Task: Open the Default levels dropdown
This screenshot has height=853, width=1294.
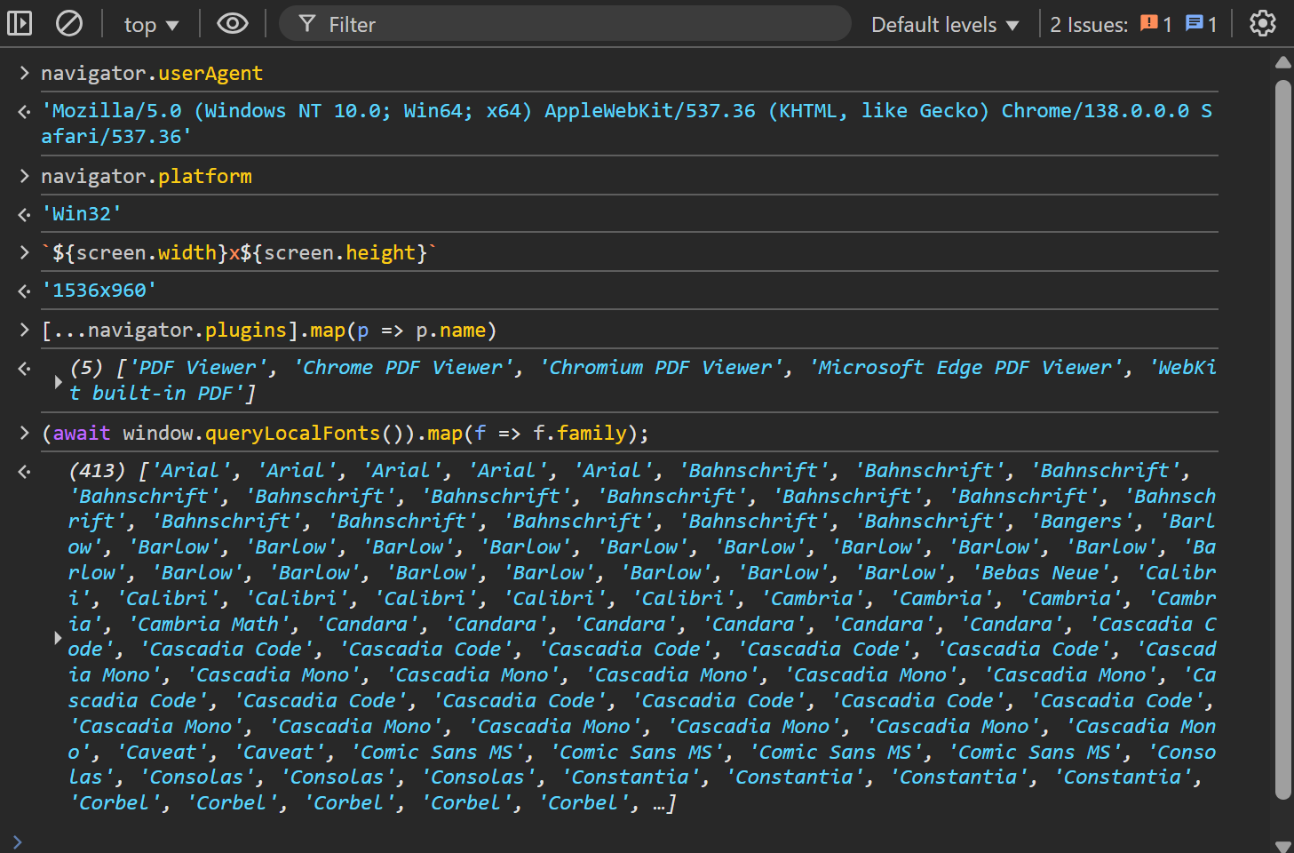Action: pyautogui.click(x=944, y=25)
